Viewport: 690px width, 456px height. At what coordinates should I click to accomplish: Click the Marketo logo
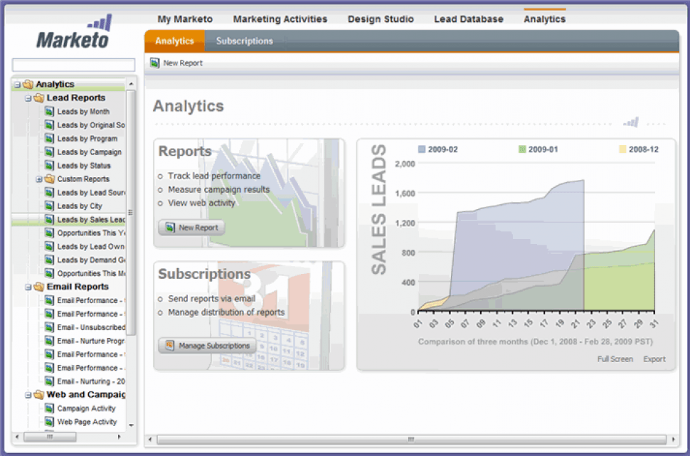coord(73,32)
